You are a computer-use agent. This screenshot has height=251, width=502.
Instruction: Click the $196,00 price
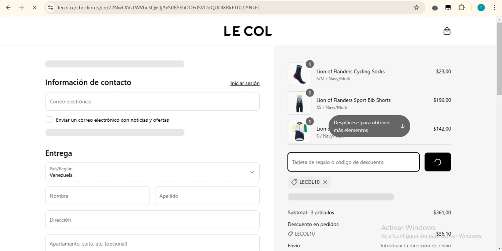coord(442,100)
